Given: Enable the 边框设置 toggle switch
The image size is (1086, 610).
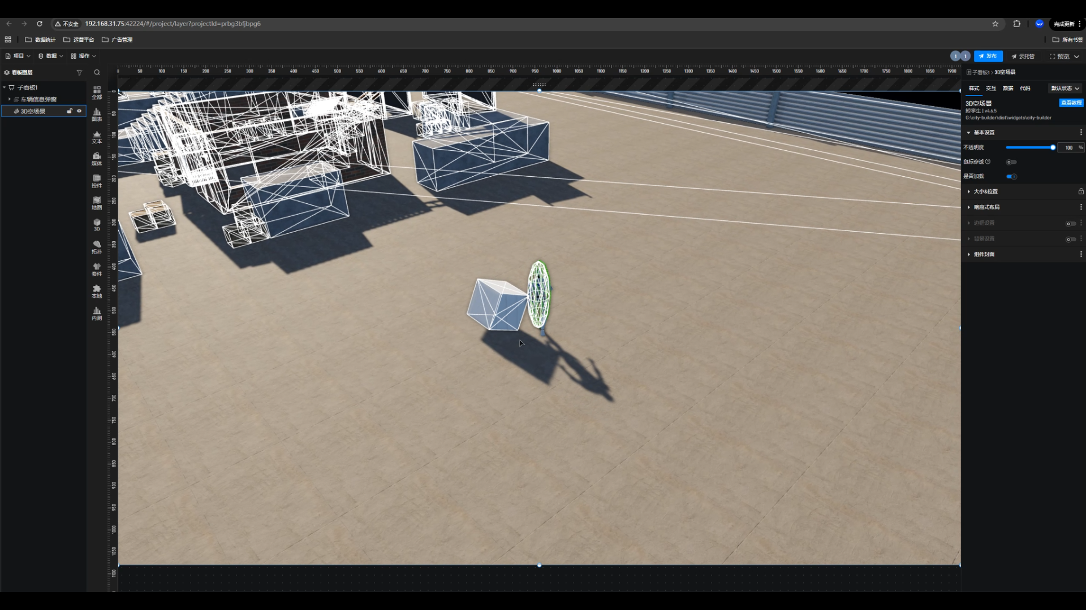Looking at the screenshot, I should click(1070, 224).
